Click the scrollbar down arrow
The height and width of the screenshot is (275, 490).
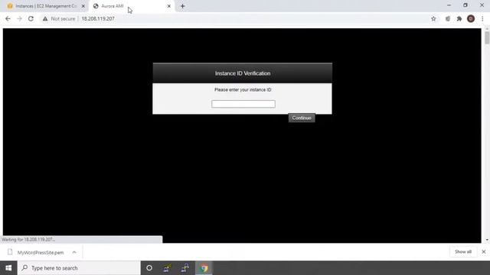click(487, 240)
